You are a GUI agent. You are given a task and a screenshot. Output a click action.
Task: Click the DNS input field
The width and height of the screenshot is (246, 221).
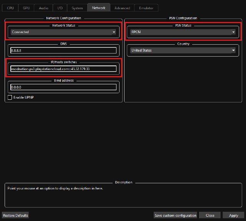point(63,50)
